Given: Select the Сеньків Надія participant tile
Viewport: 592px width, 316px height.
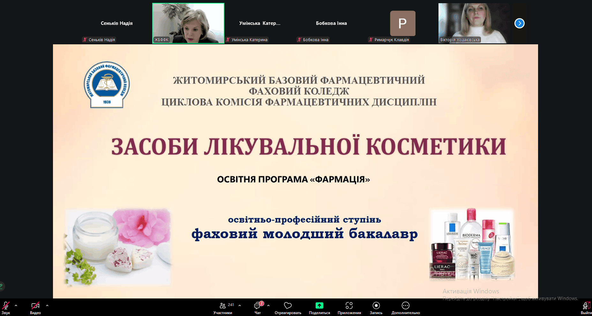Looking at the screenshot, I should (x=117, y=23).
